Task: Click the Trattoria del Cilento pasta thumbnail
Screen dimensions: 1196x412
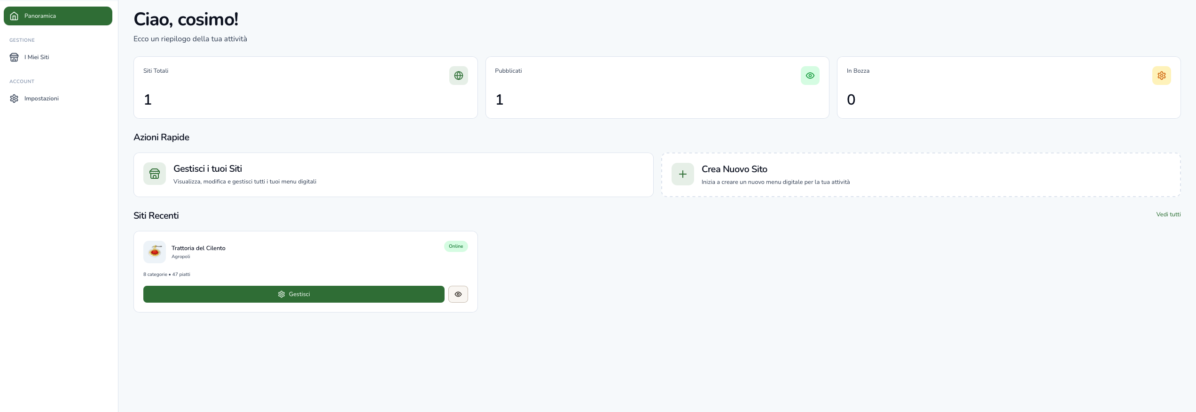Action: pos(155,252)
